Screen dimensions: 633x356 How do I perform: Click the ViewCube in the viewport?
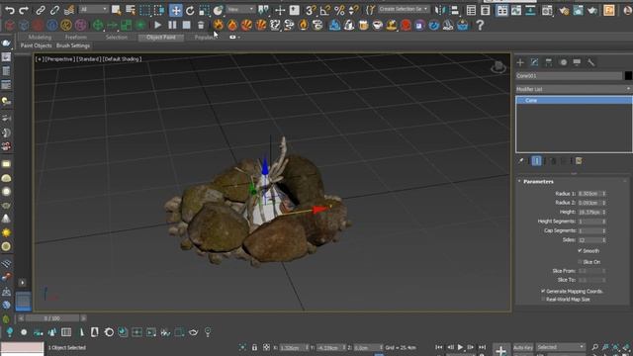point(498,67)
